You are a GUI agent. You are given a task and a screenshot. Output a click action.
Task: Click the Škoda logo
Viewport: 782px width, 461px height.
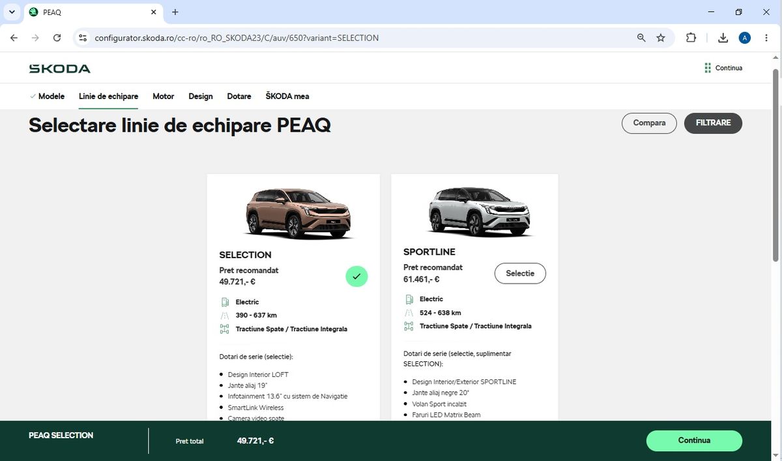click(x=59, y=68)
